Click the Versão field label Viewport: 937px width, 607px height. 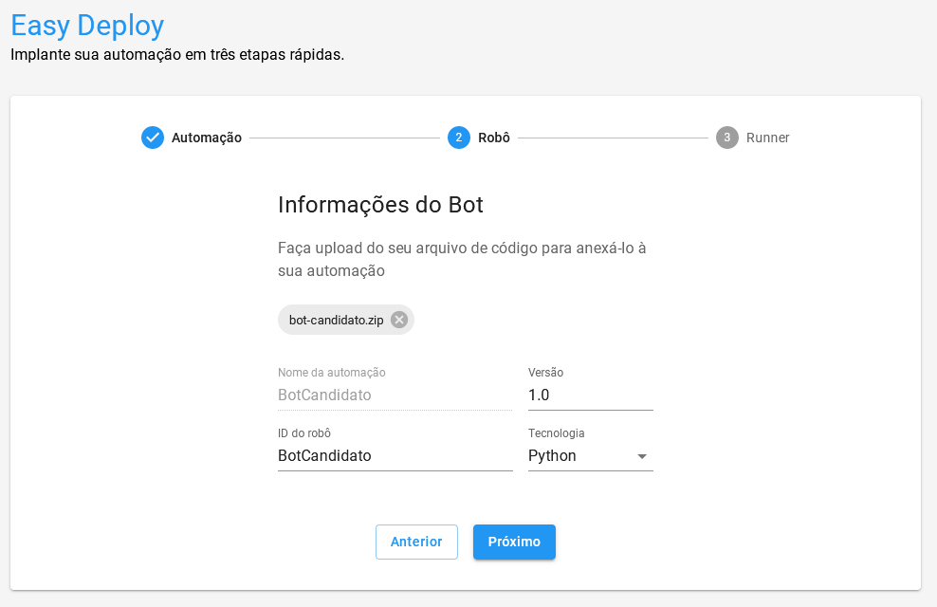click(545, 373)
